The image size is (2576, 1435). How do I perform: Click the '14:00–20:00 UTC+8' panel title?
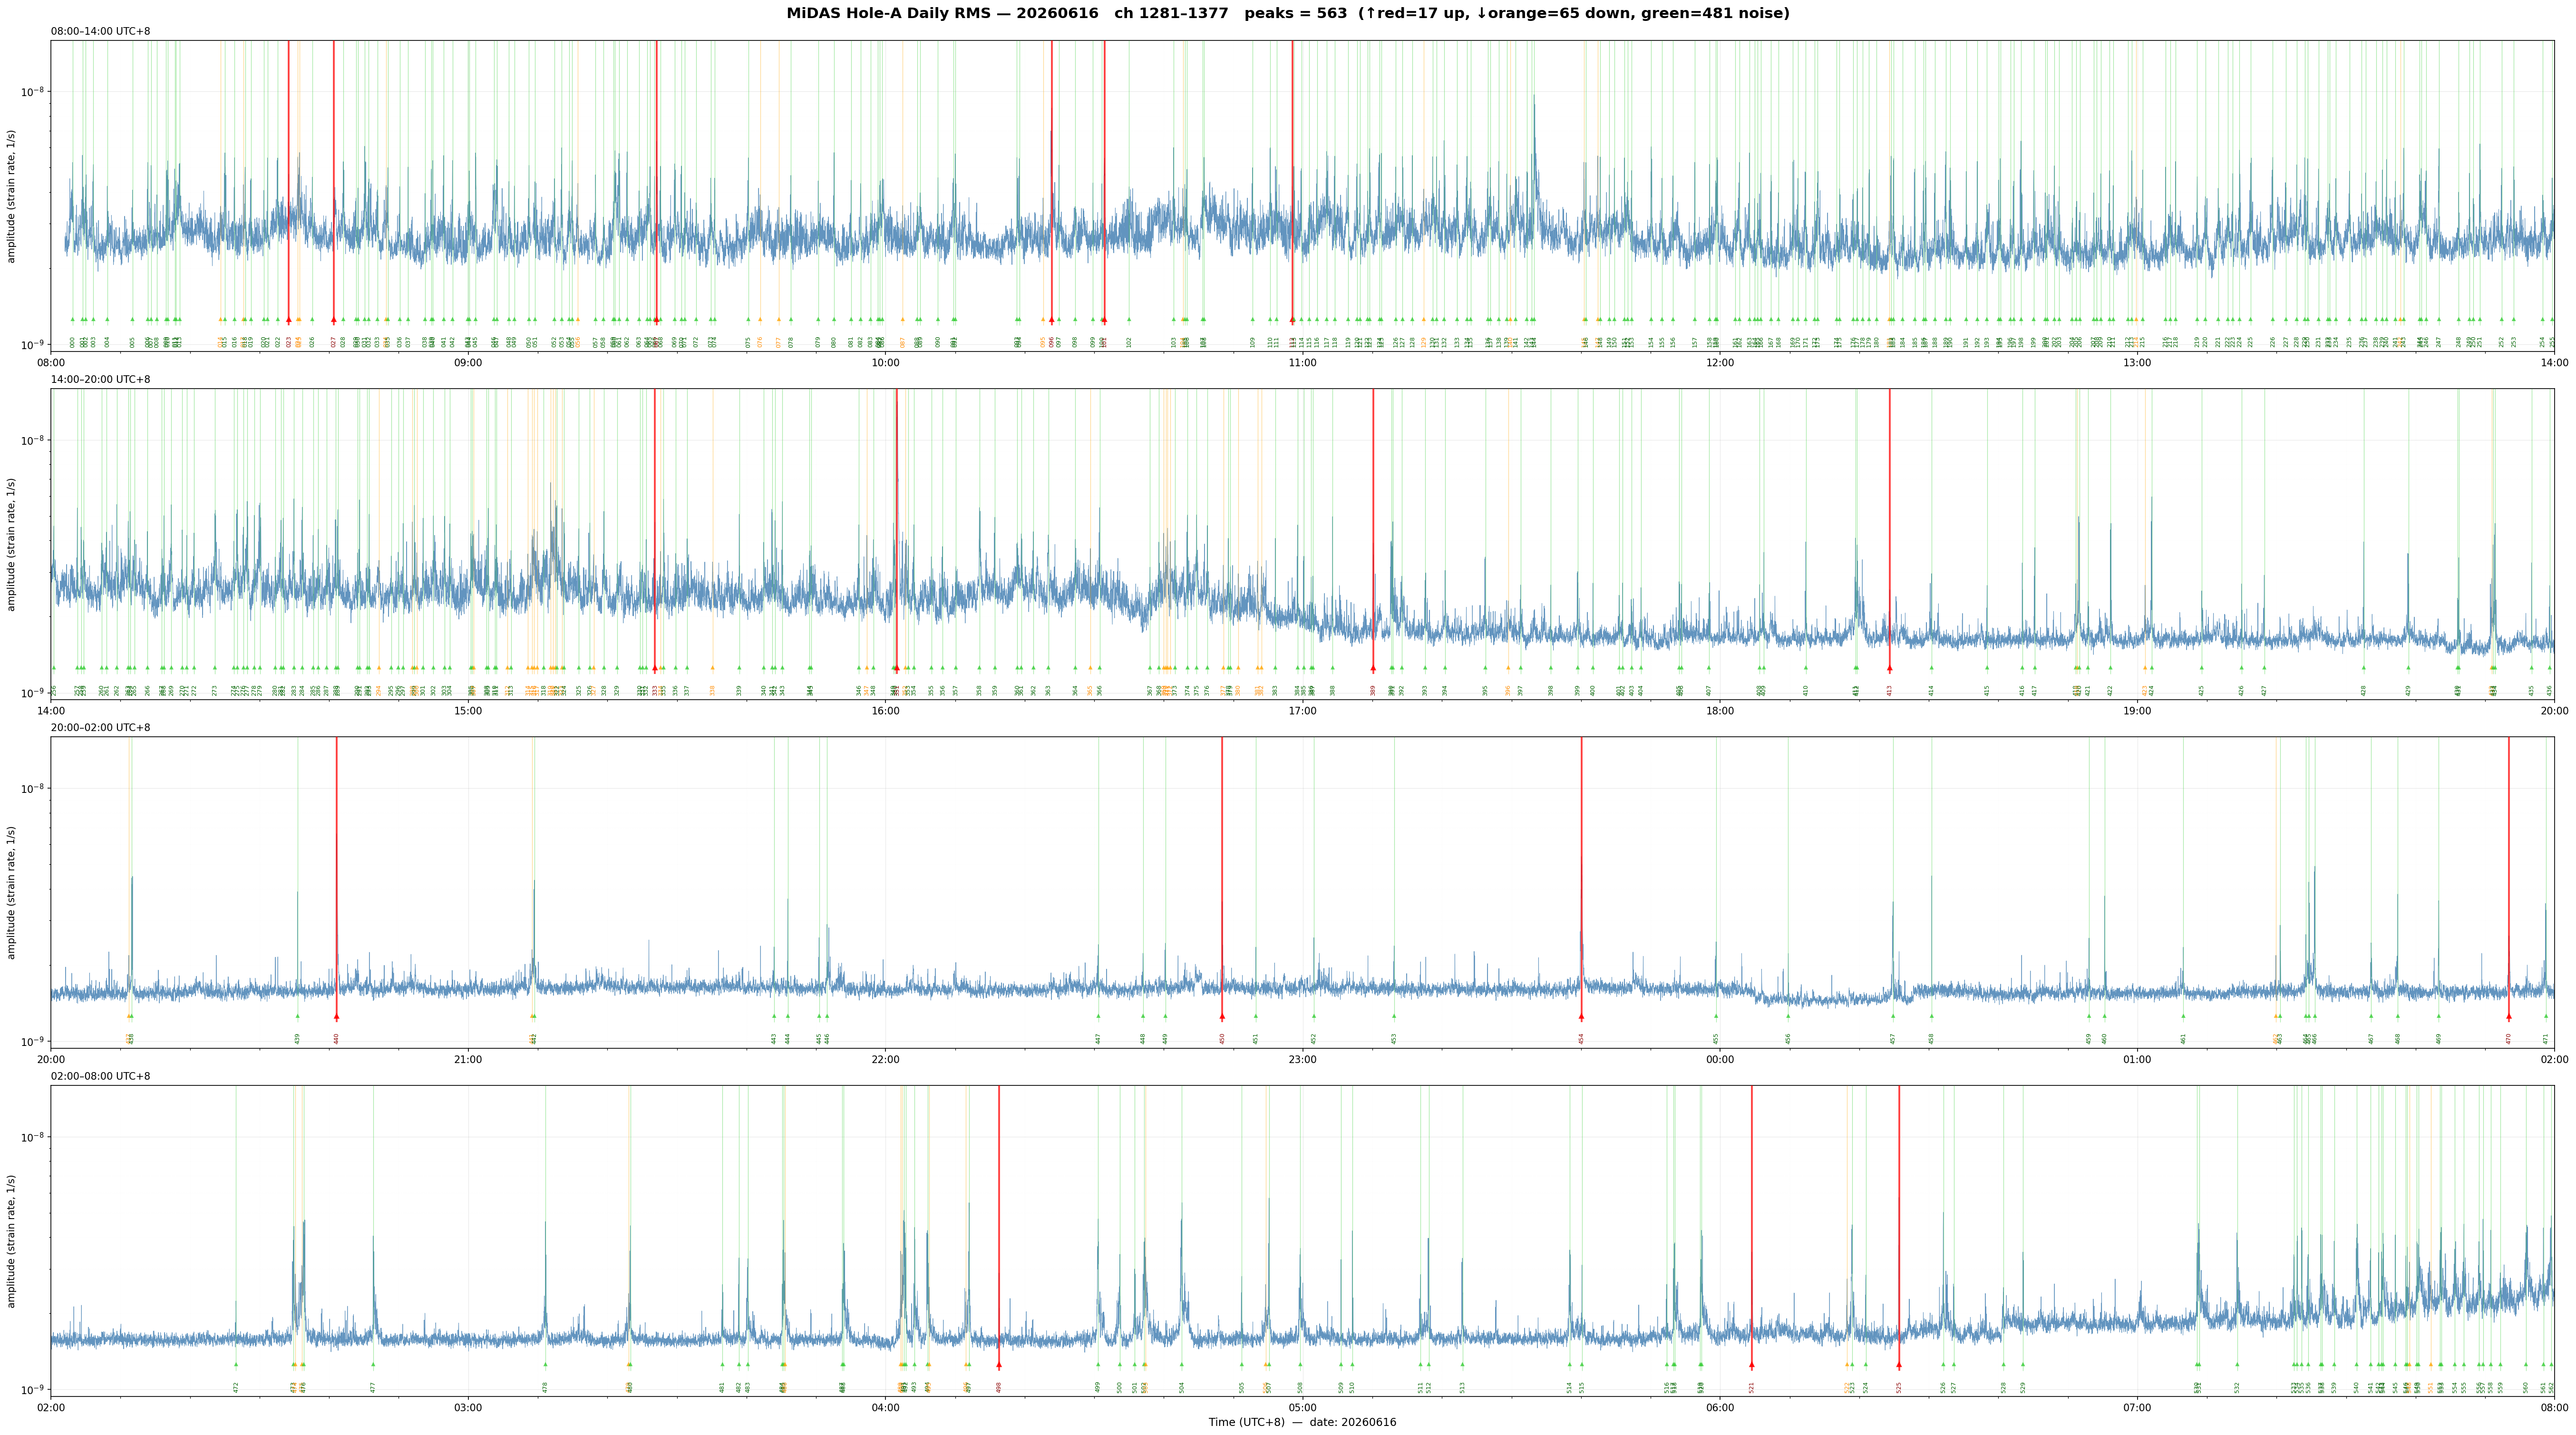coord(101,380)
